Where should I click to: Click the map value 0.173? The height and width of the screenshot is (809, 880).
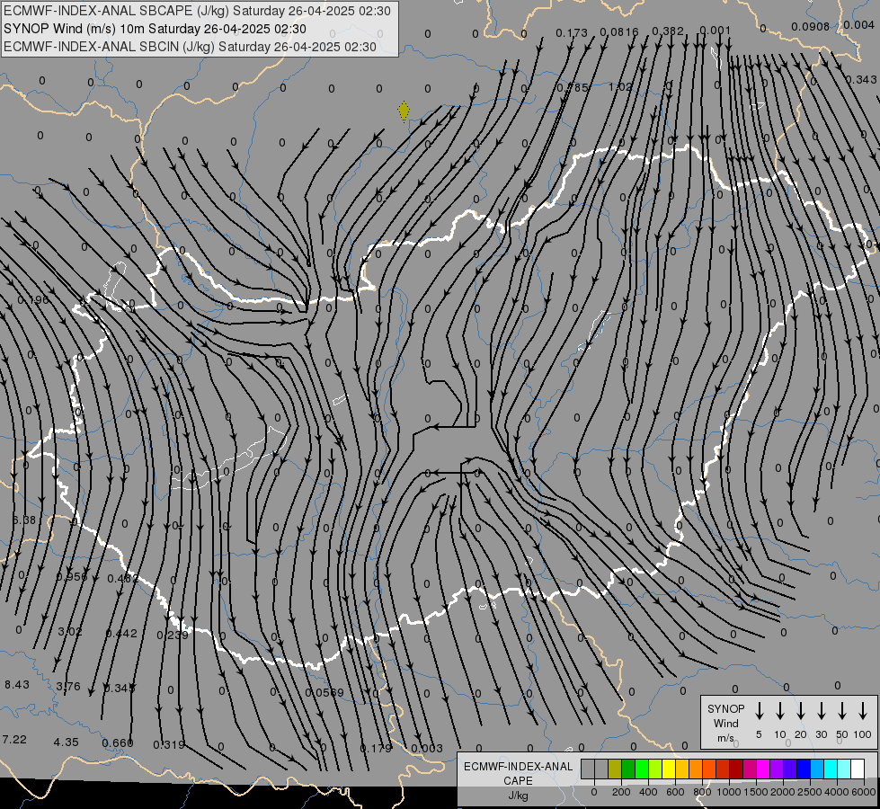point(572,33)
